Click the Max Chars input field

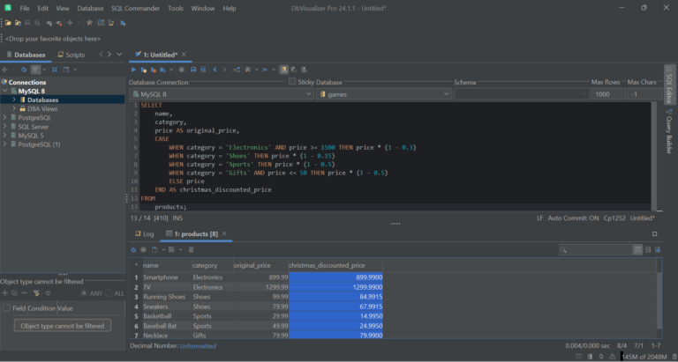click(x=644, y=94)
